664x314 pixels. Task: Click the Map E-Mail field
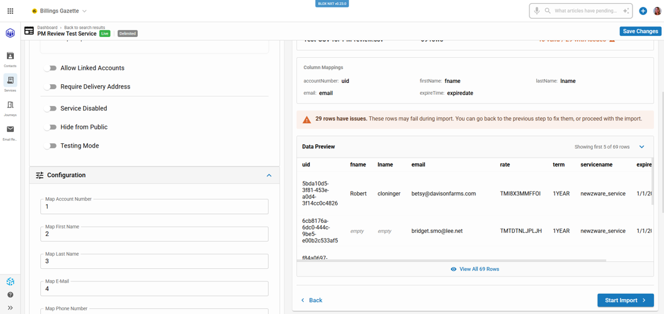154,289
